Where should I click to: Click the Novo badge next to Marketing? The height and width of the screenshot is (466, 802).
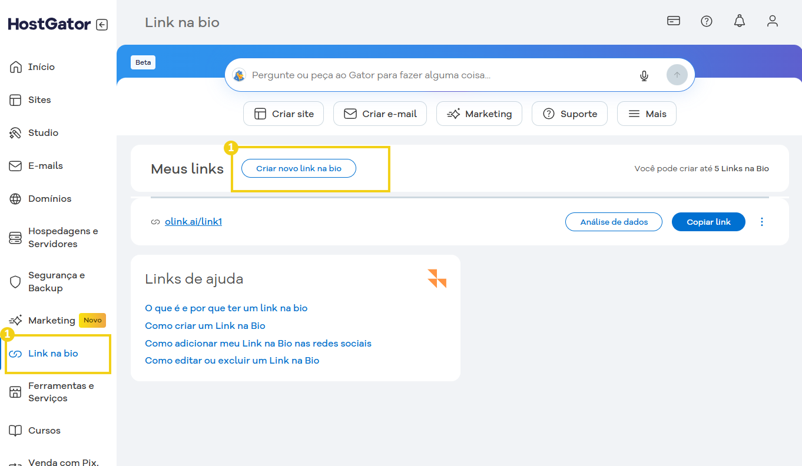(x=92, y=320)
